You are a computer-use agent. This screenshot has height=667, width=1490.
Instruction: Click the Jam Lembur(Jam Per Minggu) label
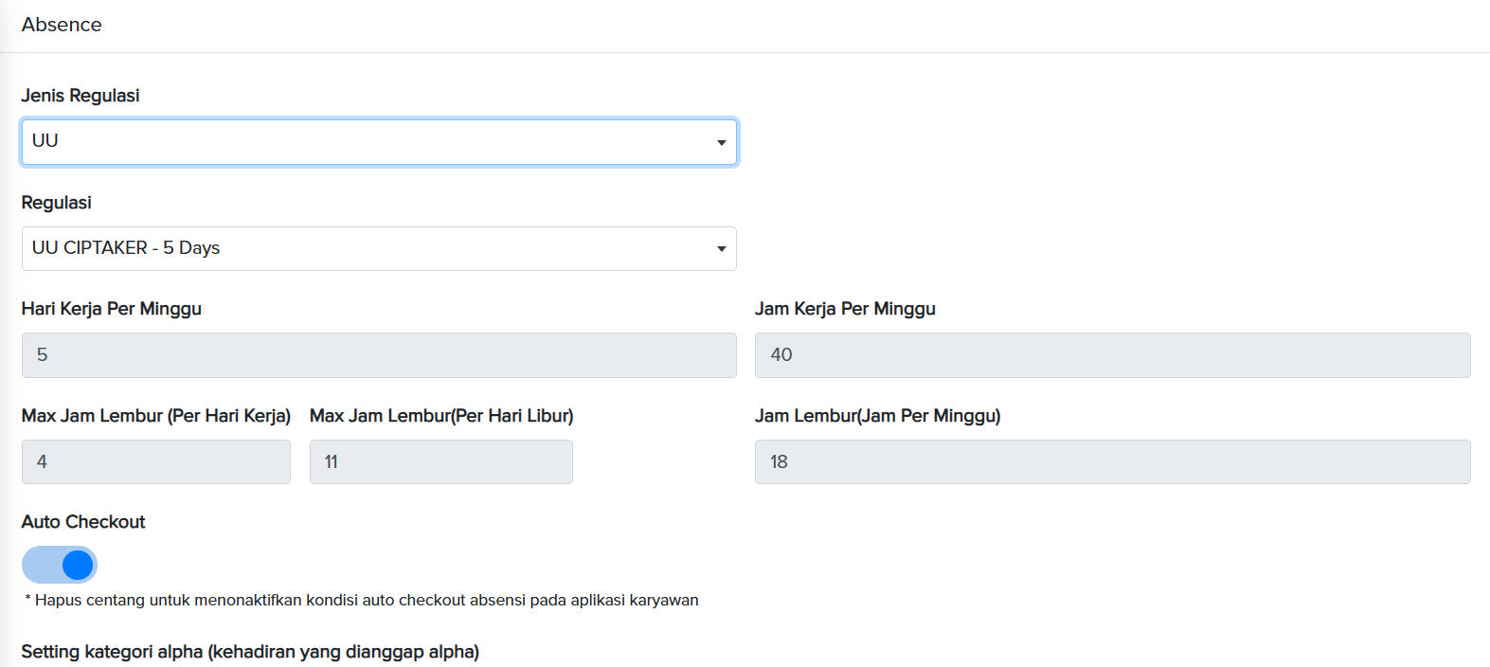click(877, 416)
